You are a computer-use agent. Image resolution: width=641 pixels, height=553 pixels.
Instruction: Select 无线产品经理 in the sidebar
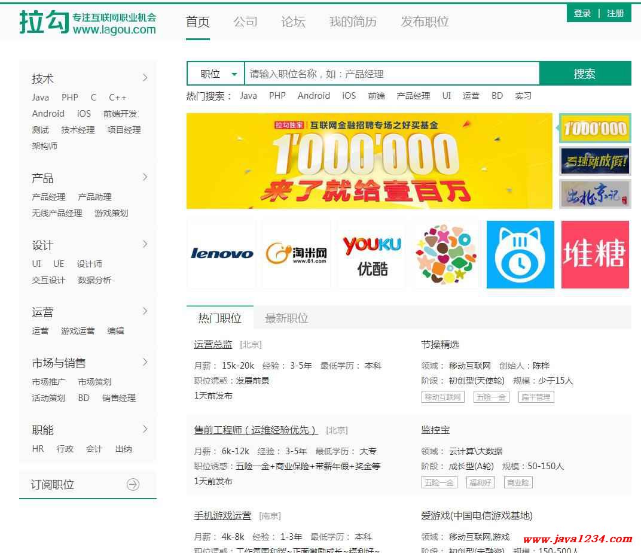57,213
